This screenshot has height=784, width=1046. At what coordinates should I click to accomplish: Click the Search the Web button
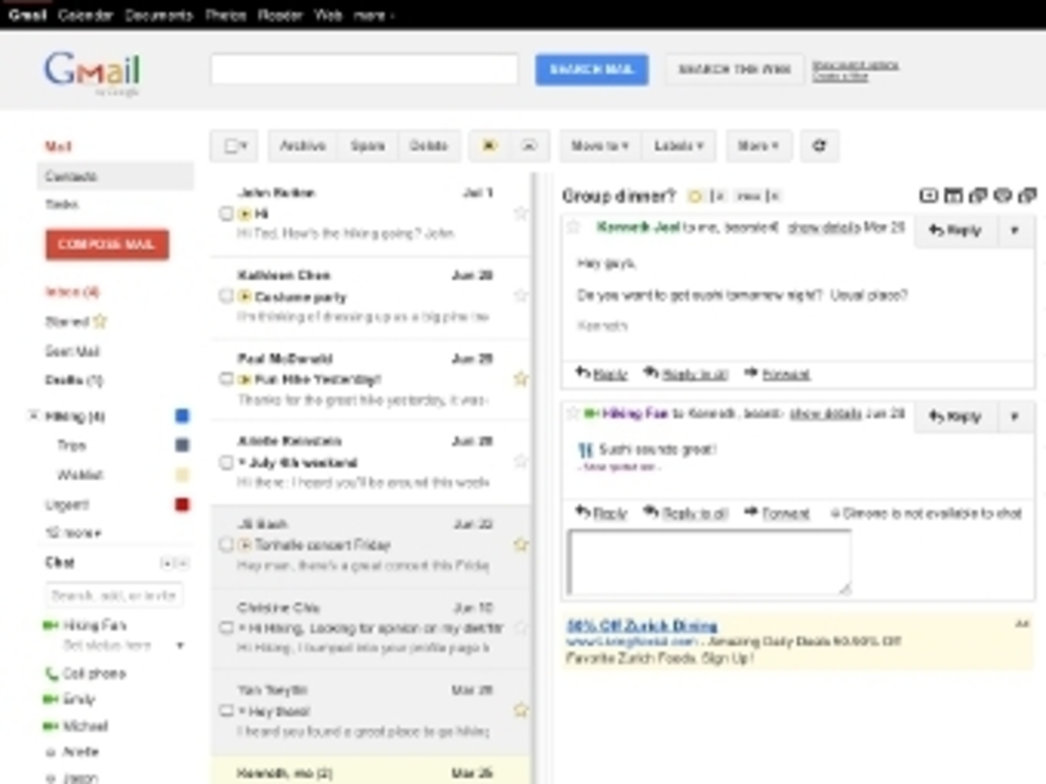pos(734,69)
